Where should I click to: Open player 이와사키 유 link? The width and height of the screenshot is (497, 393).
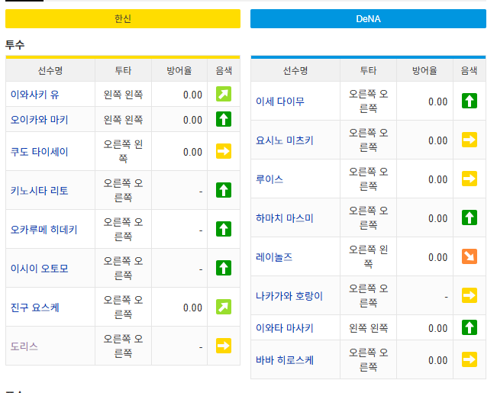[x=35, y=95]
